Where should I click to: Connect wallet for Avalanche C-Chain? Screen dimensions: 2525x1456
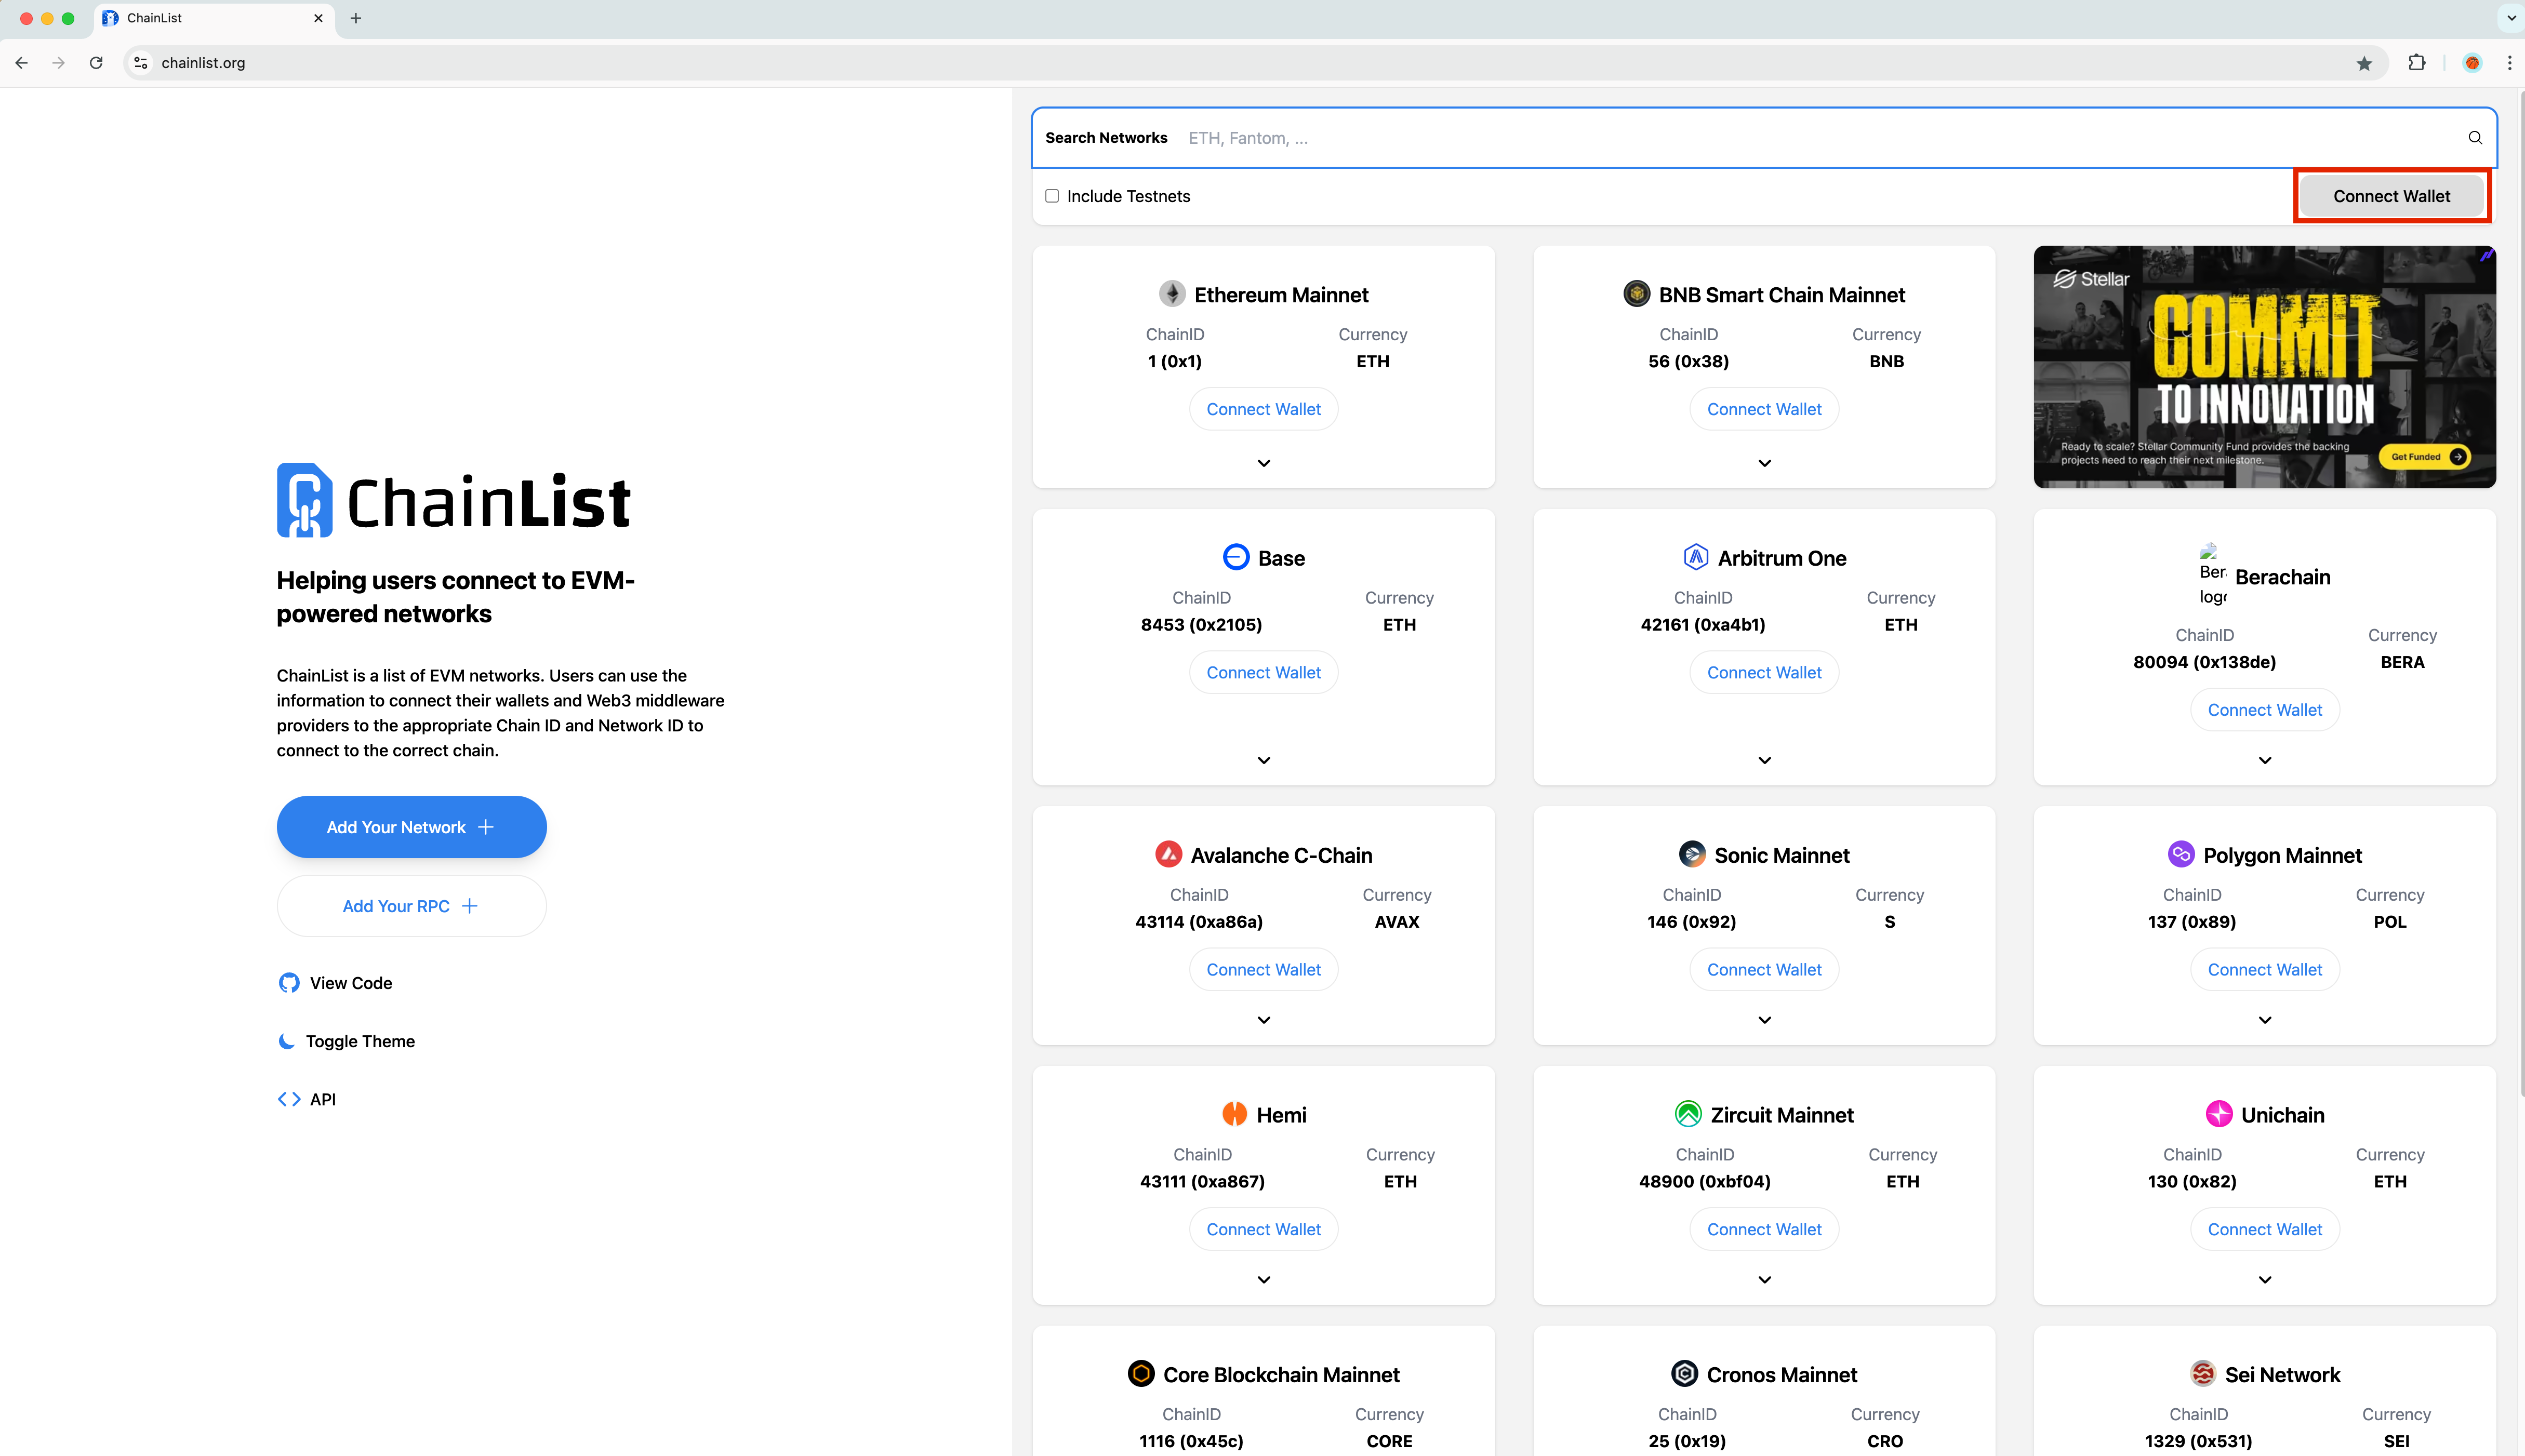(x=1264, y=969)
